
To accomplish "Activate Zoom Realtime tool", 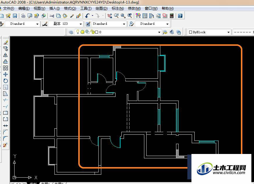I will coord(116,16).
